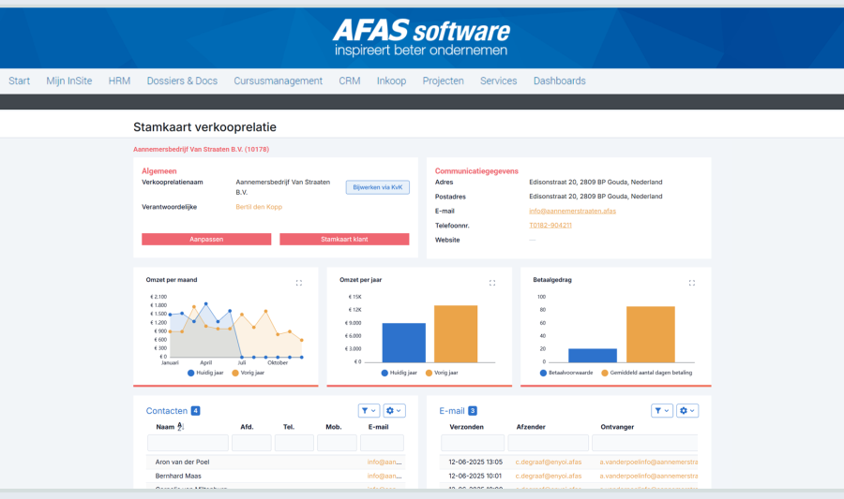The height and width of the screenshot is (499, 844).
Task: Click the email link for Aron van der Poel
Action: pyautogui.click(x=384, y=462)
